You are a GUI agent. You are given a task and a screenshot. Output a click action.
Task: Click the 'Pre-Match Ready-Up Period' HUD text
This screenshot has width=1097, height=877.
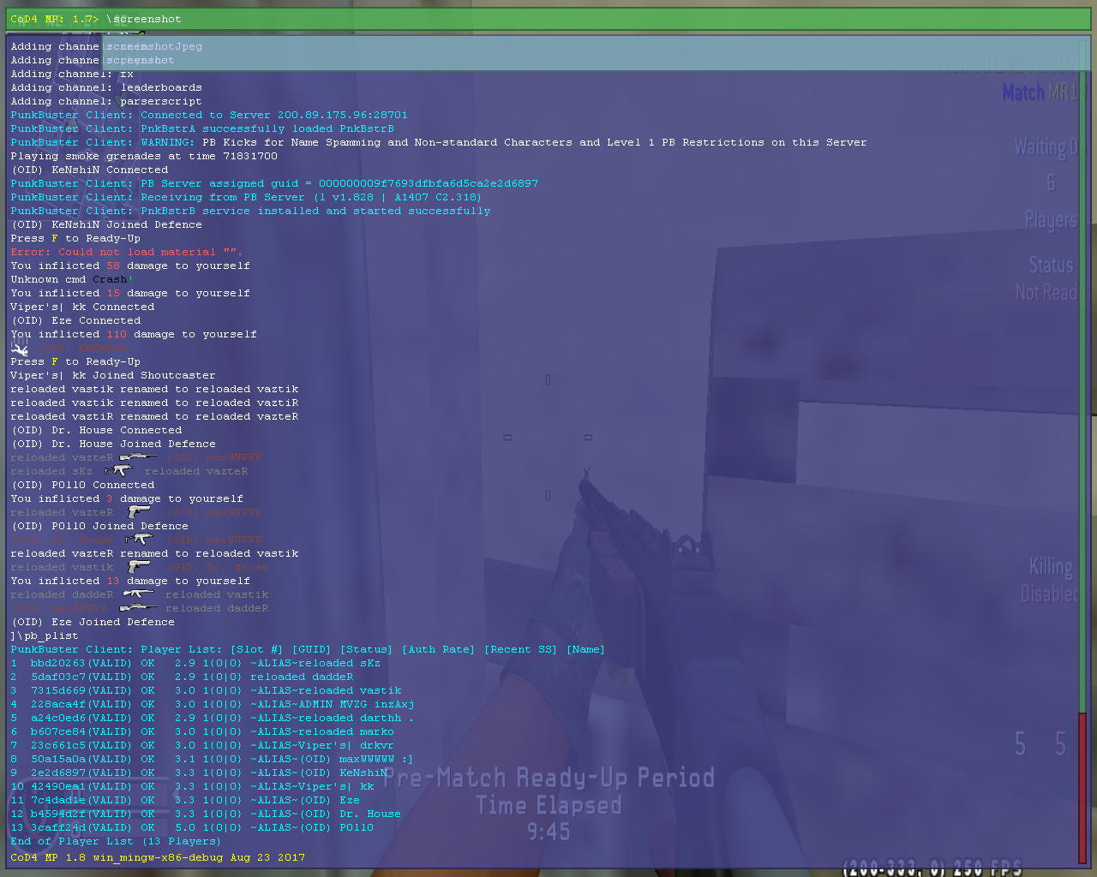click(x=548, y=778)
